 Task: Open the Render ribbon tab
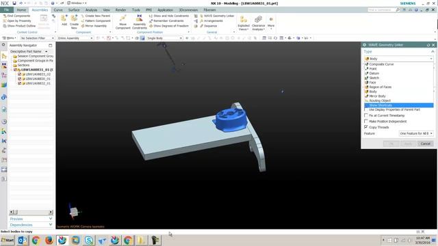120,10
